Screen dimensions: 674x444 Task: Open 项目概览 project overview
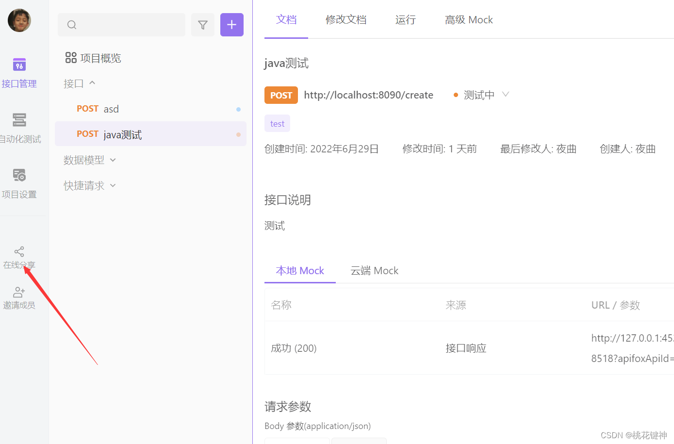[93, 58]
